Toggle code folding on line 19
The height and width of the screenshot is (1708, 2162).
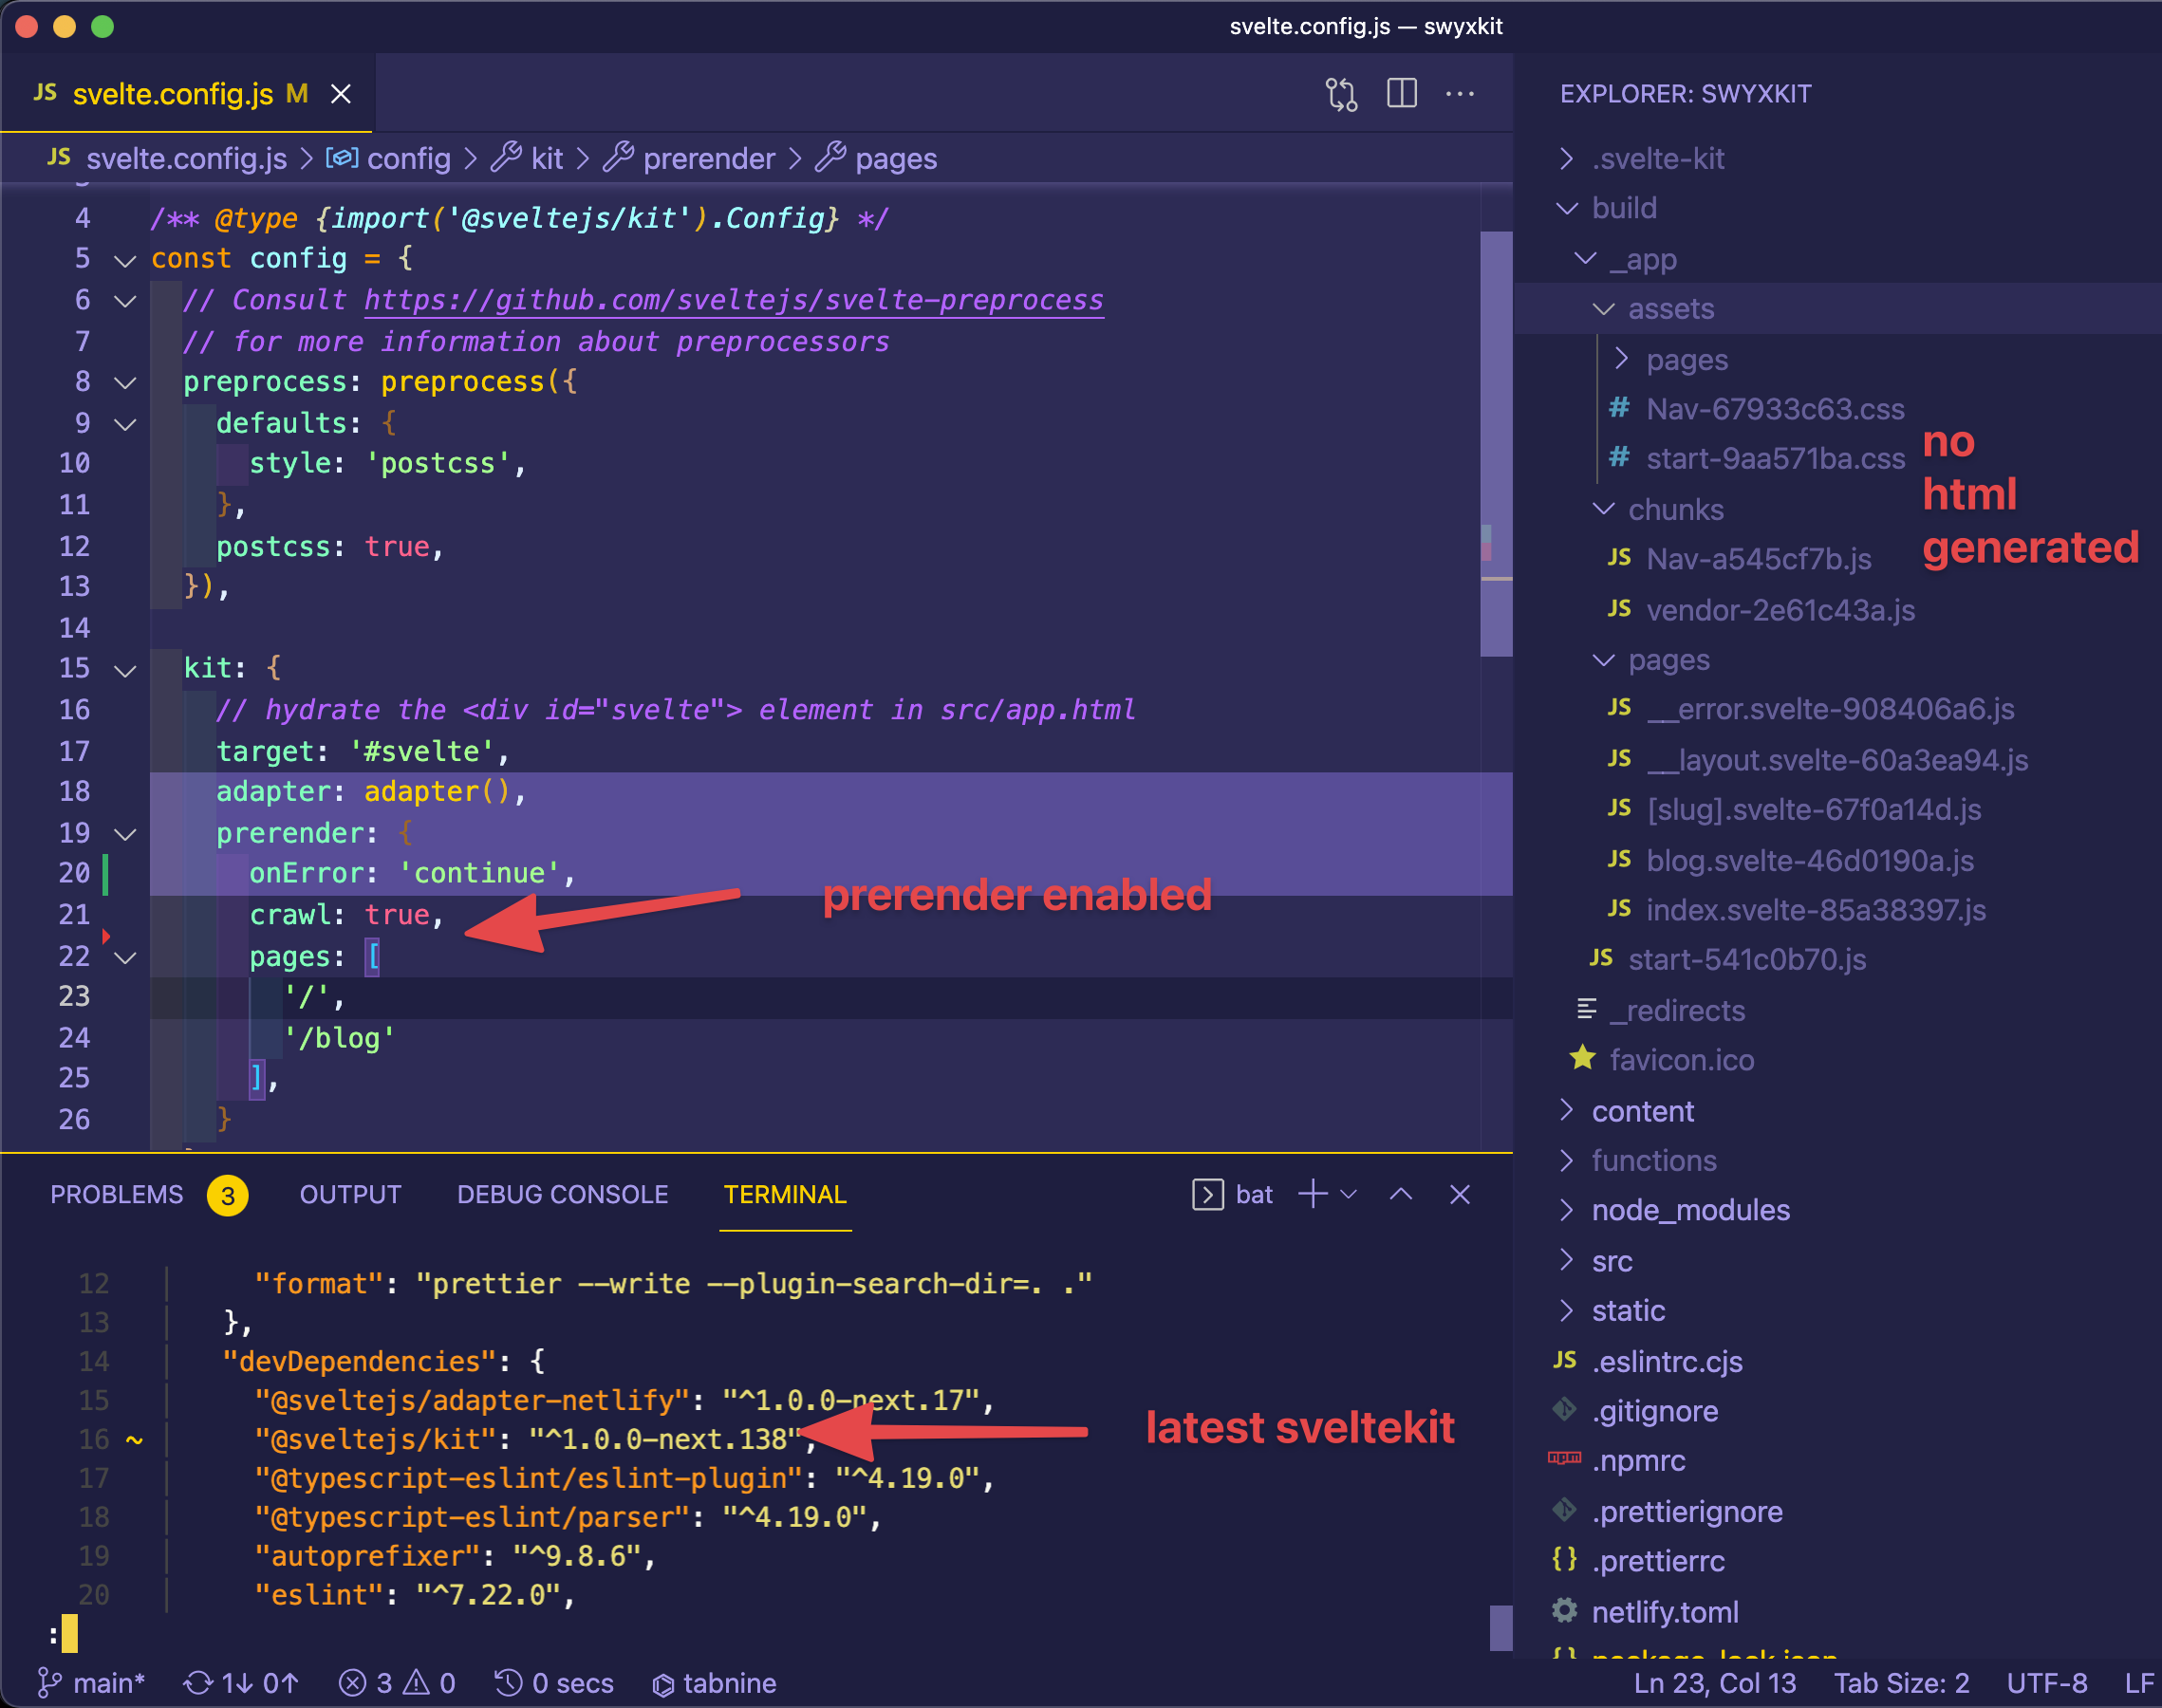[124, 833]
